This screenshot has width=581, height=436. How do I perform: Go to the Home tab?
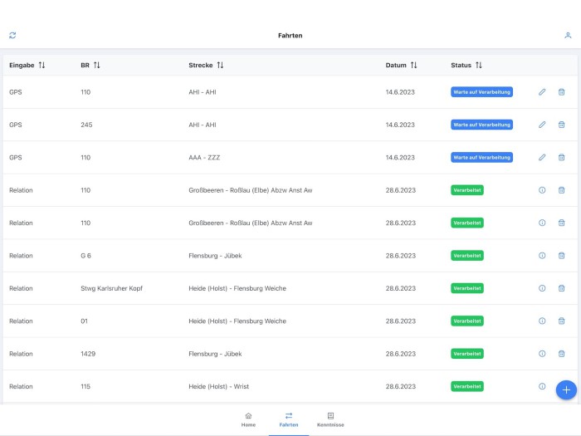tap(248, 419)
